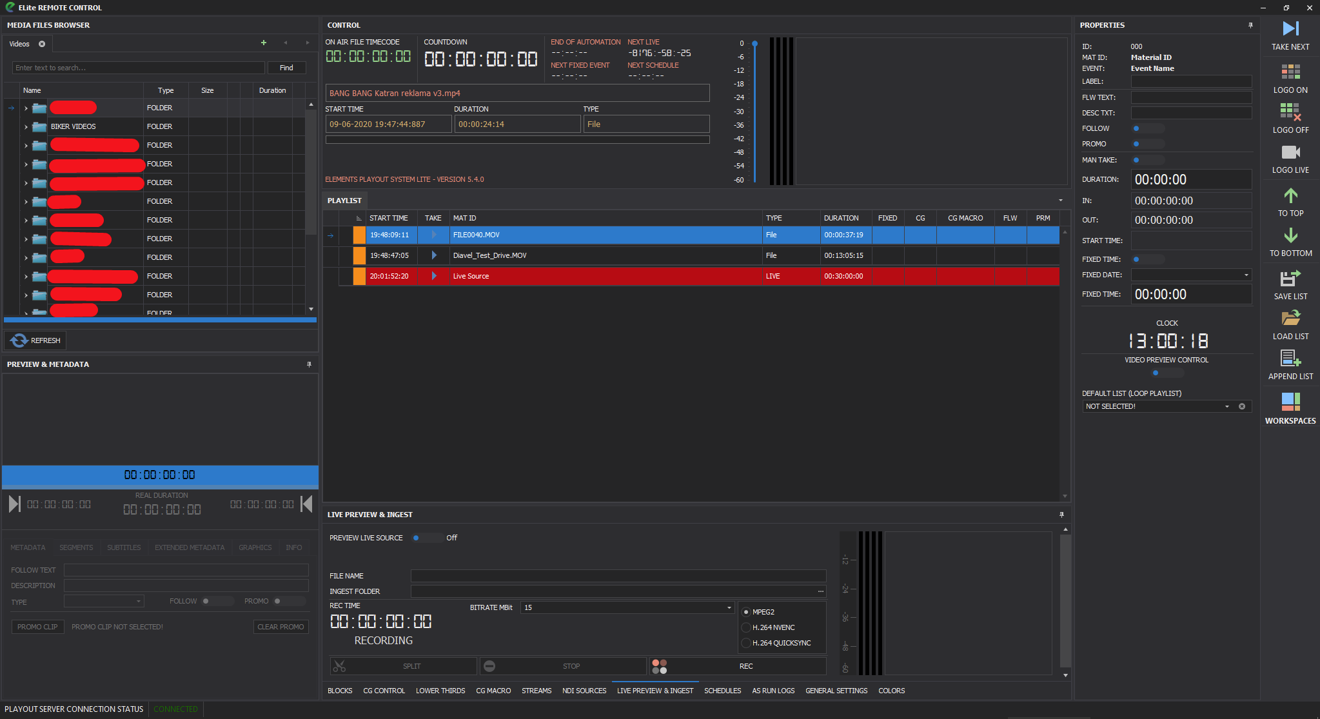Switch to the BLOCKS tab
The height and width of the screenshot is (719, 1320).
click(x=340, y=691)
